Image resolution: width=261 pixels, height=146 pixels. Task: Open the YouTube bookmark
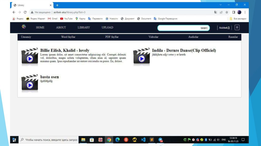(x=66, y=19)
